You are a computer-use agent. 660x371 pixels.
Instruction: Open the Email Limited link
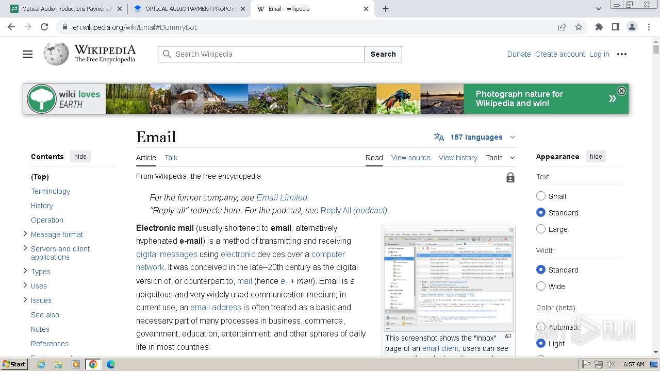282,197
